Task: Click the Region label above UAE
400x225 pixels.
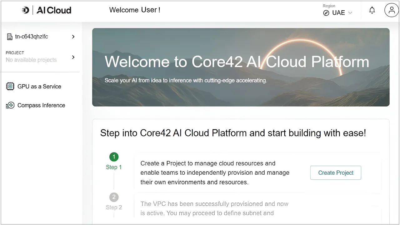Action: (329, 6)
